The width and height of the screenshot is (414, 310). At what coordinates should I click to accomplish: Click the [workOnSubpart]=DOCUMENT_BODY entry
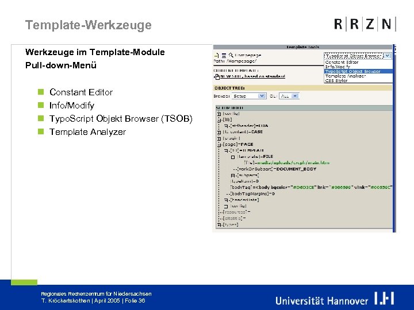pyautogui.click(x=277, y=169)
